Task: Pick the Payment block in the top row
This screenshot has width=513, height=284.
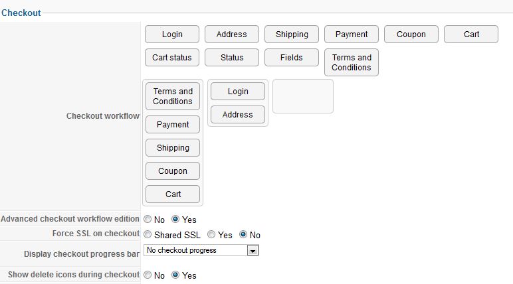Action: pyautogui.click(x=352, y=35)
